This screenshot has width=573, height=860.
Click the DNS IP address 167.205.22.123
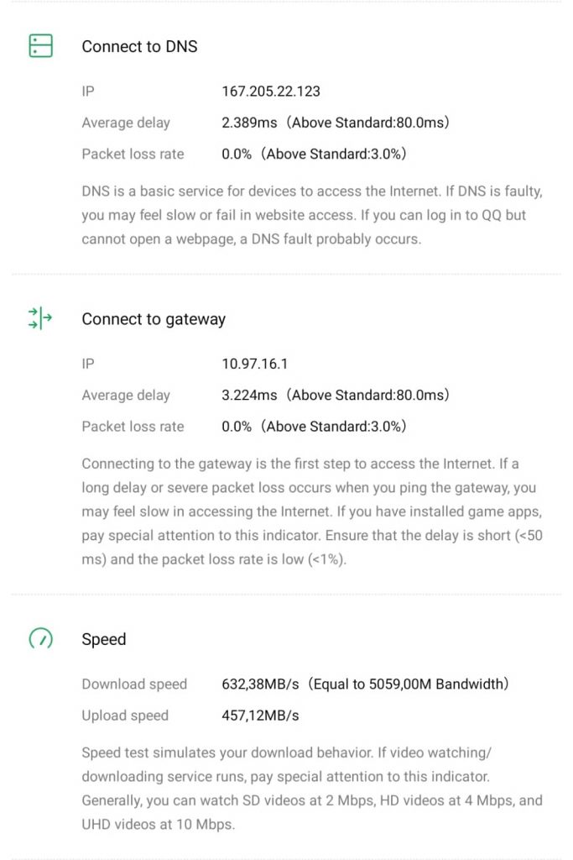tap(271, 92)
